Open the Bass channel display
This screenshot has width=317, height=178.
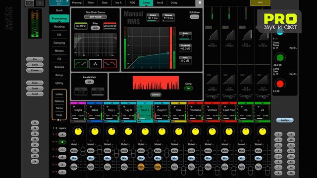point(95,112)
